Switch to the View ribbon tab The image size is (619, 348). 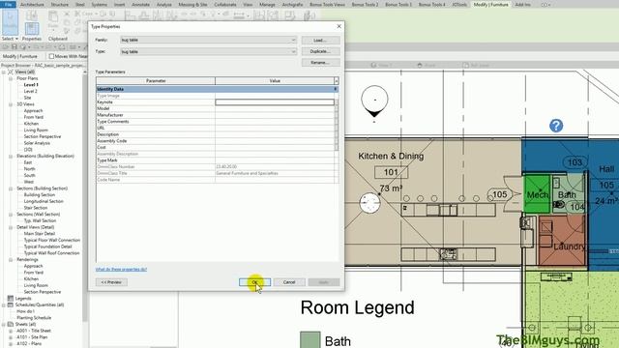pos(248,4)
